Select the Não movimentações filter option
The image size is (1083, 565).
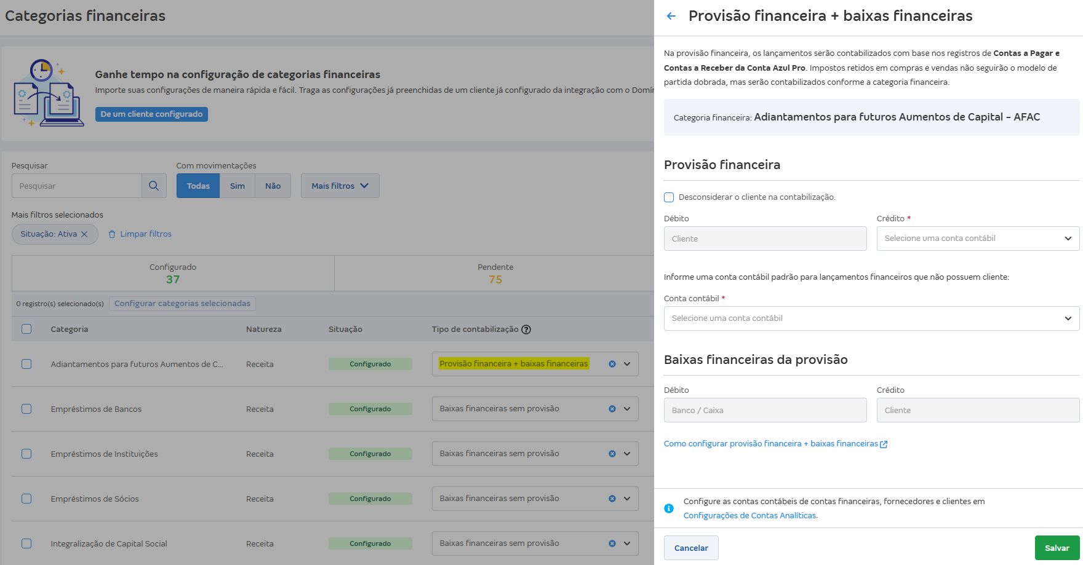point(272,185)
